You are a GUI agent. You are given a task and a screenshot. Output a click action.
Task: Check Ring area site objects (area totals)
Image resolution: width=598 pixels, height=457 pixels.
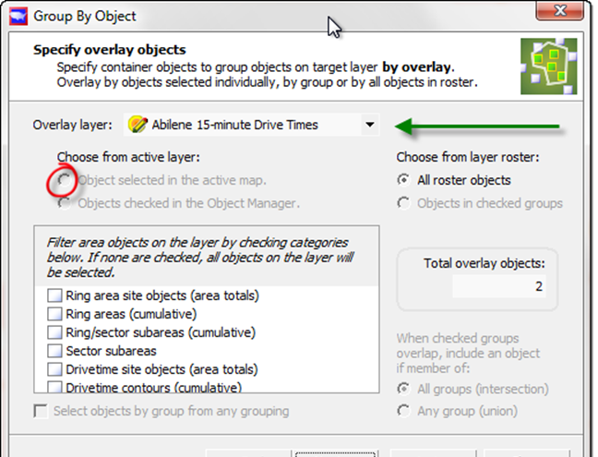pos(54,296)
